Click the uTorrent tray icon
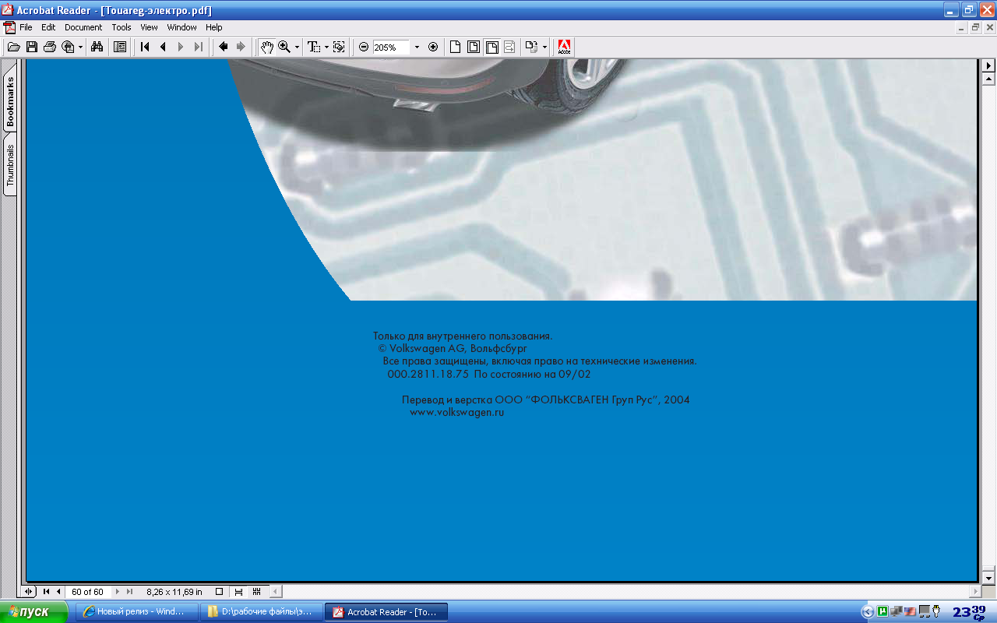 tap(883, 612)
